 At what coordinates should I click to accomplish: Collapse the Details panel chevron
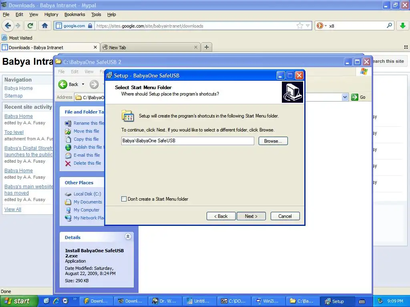(128, 237)
